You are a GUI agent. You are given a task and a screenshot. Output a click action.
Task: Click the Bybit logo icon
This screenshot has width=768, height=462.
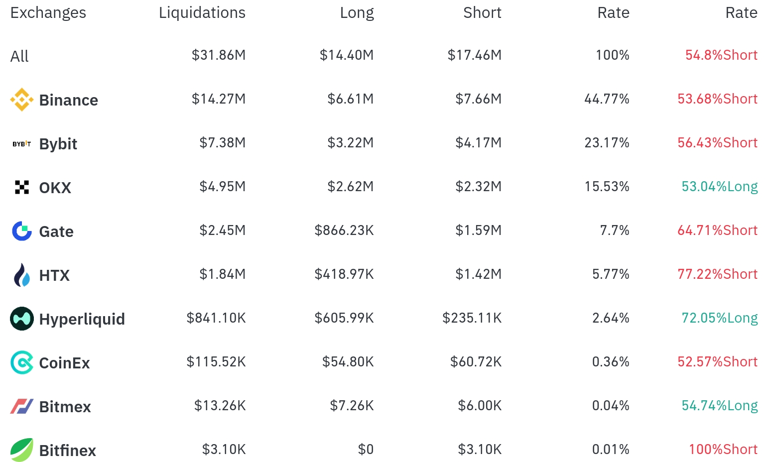[x=22, y=144]
